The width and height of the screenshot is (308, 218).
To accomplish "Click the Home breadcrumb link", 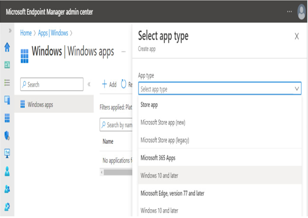I will (x=26, y=33).
